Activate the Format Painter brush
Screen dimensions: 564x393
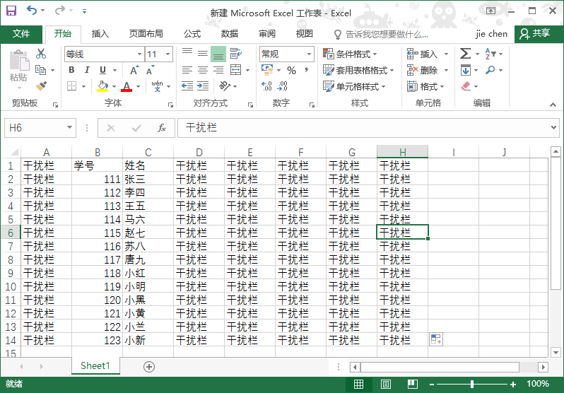pos(41,86)
